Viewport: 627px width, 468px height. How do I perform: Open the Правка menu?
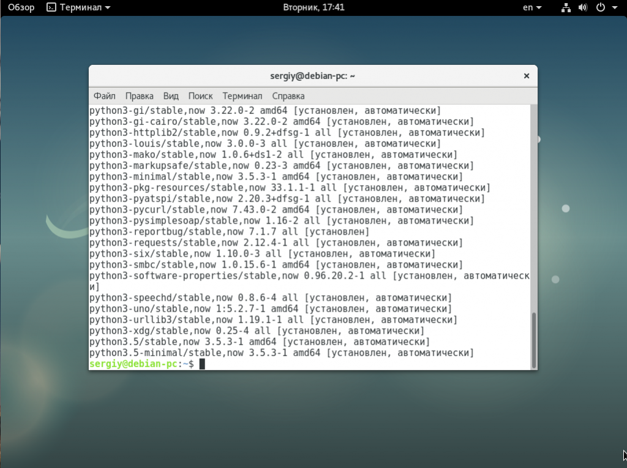pos(140,96)
